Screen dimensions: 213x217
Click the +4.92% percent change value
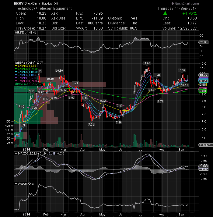pyautogui.click(x=189, y=13)
